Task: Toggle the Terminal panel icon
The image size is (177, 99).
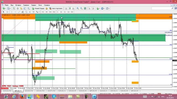Action: [x=25, y=9]
